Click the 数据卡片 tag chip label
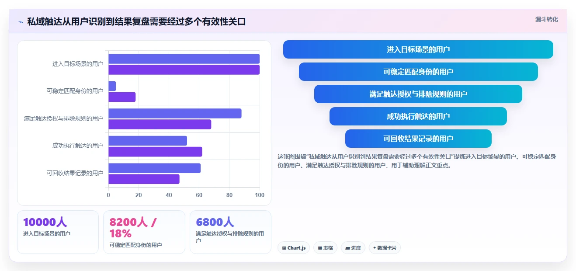 tap(387, 248)
